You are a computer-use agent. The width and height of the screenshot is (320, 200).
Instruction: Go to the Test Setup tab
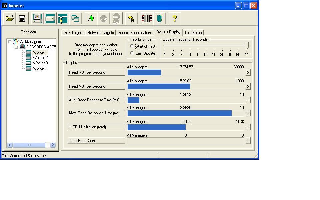(x=193, y=33)
